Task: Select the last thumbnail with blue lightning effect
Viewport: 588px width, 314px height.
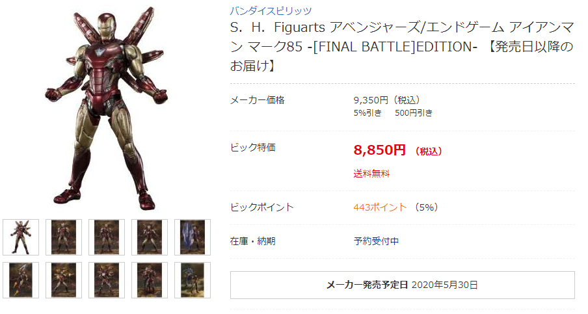Action: tap(193, 280)
